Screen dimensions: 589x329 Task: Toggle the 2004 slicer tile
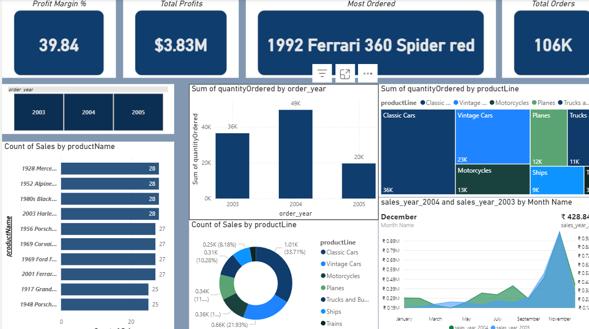[x=88, y=112]
